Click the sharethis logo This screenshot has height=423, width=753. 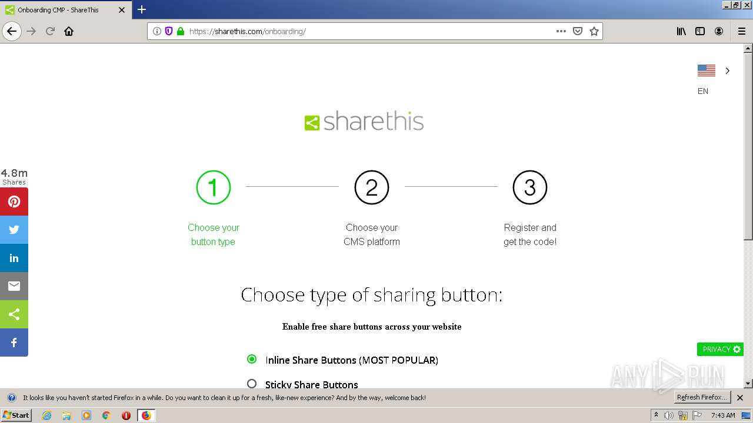pyautogui.click(x=364, y=122)
